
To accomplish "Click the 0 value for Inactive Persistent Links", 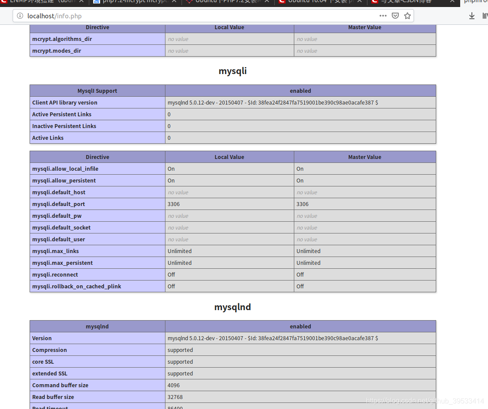I will 169,126.
